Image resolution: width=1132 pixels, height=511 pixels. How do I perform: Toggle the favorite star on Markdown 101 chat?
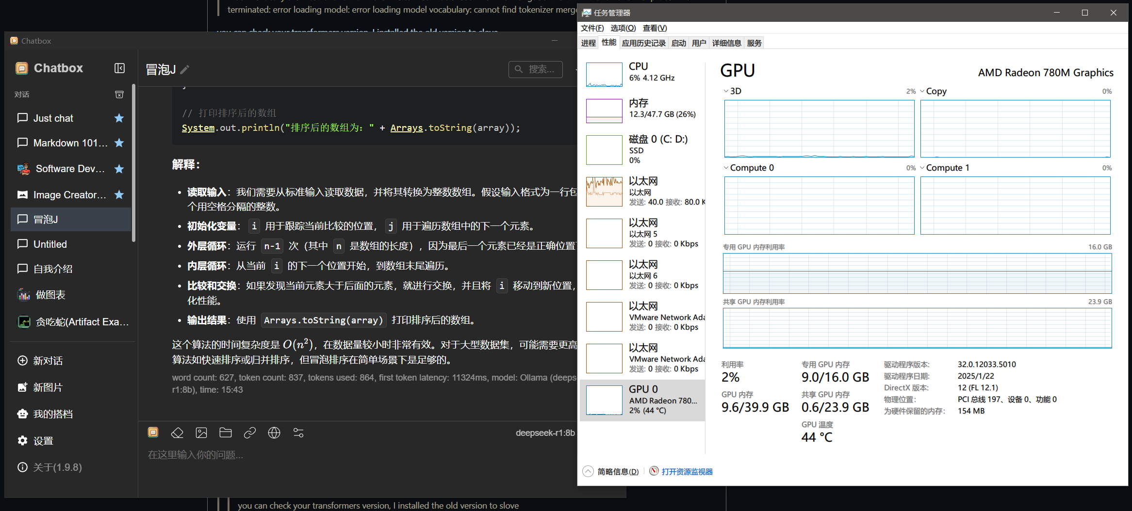[x=119, y=143]
